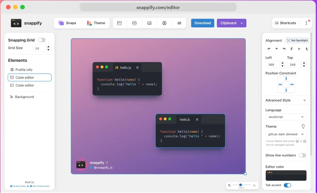Disable the Tab accent switch
Screen dimensions: 317x193
click(x=287, y=185)
